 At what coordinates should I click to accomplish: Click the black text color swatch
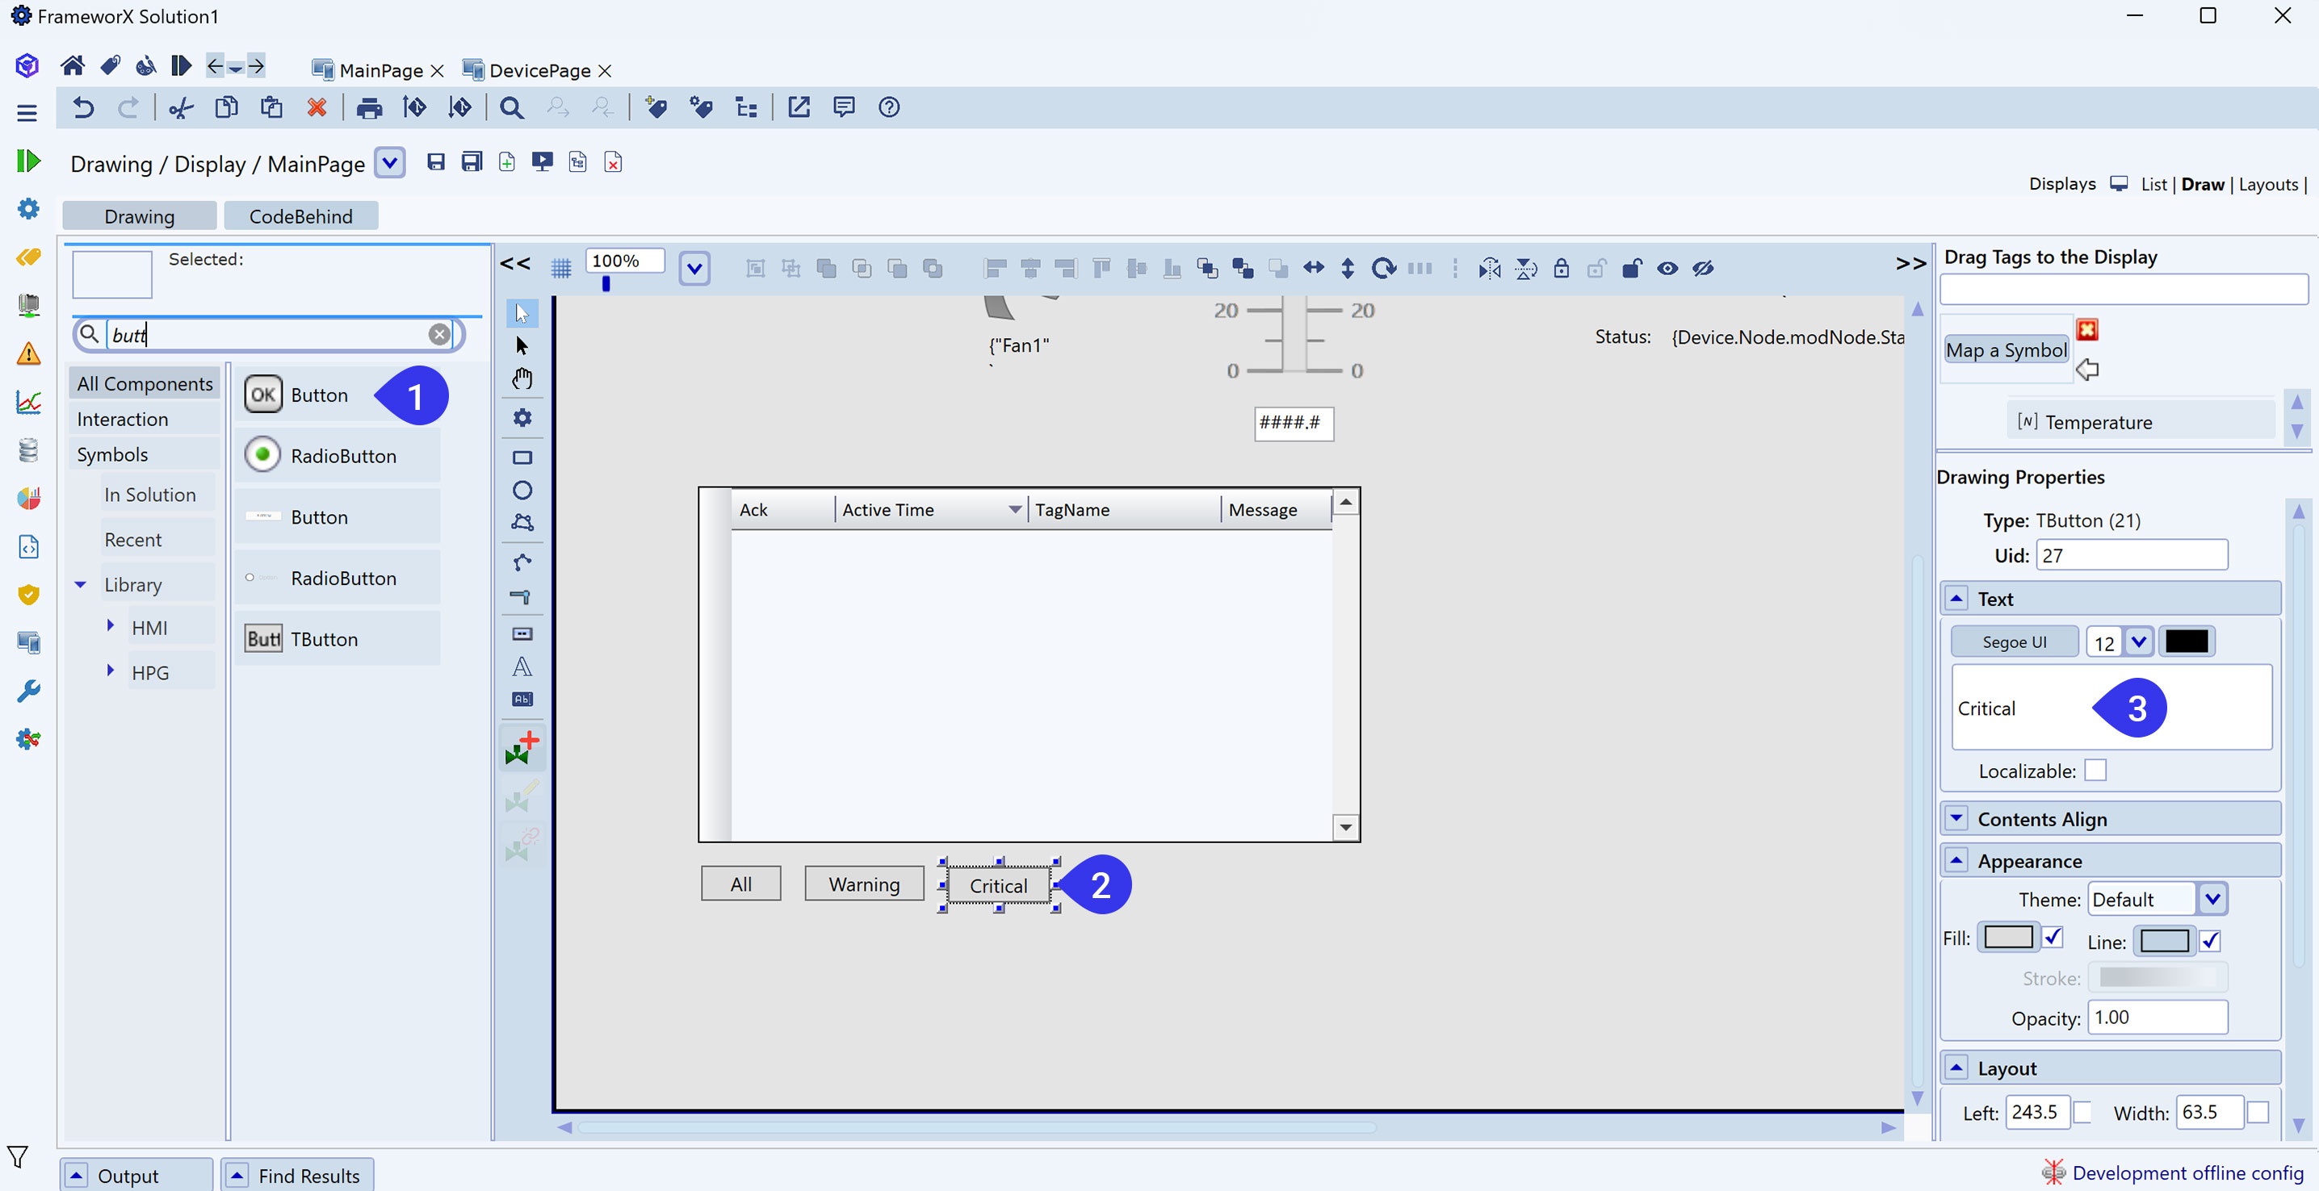click(2186, 641)
